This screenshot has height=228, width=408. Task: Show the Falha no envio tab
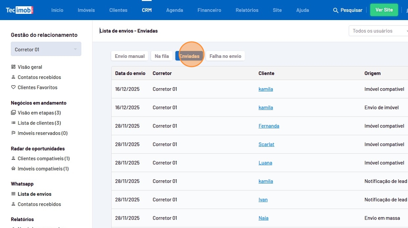(x=225, y=56)
